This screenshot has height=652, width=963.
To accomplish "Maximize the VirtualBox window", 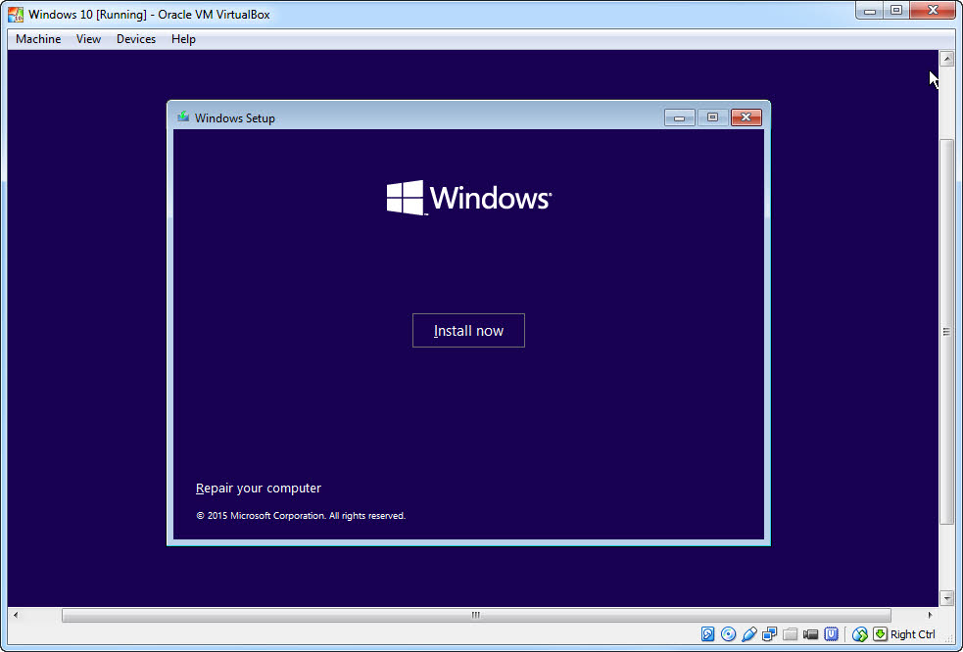I will tap(896, 11).
